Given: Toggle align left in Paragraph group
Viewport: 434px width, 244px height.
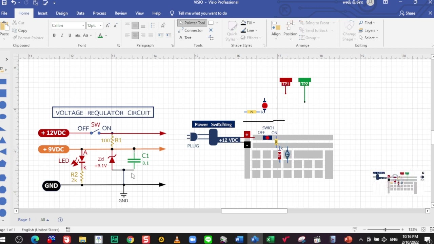Looking at the screenshot, I should pyautogui.click(x=127, y=35).
